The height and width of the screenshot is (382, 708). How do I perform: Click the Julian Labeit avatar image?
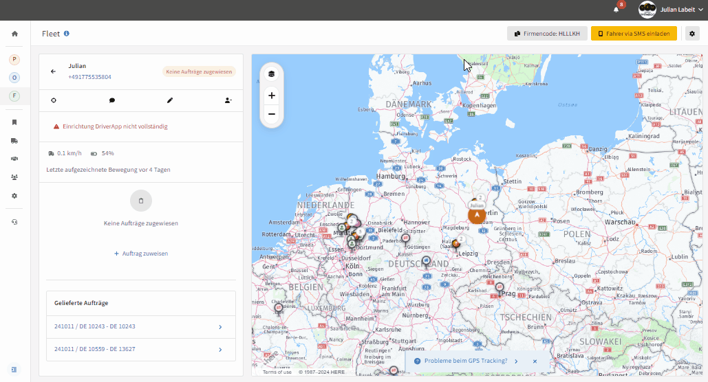pos(647,10)
